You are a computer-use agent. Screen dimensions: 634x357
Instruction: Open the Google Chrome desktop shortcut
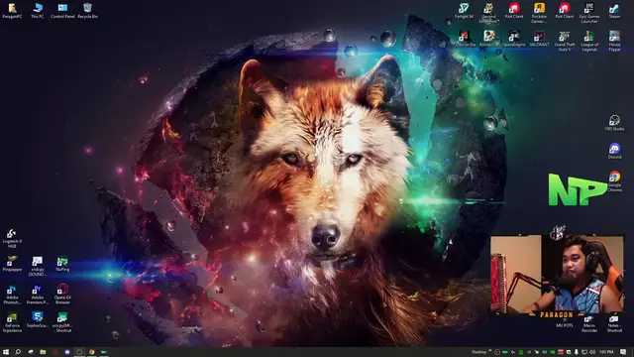pos(614,180)
